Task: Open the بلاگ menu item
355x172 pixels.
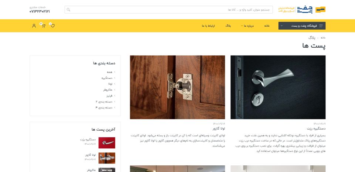Action: 228,26
